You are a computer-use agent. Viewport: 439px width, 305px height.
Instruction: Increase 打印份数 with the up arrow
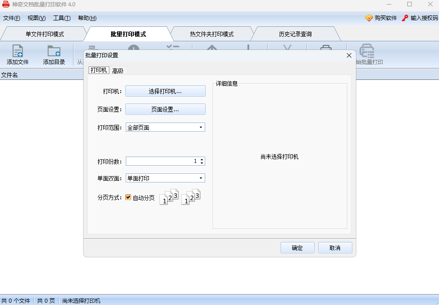202,159
